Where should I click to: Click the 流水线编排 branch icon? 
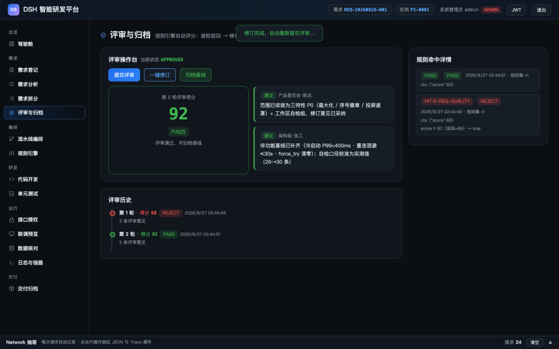pyautogui.click(x=11, y=139)
